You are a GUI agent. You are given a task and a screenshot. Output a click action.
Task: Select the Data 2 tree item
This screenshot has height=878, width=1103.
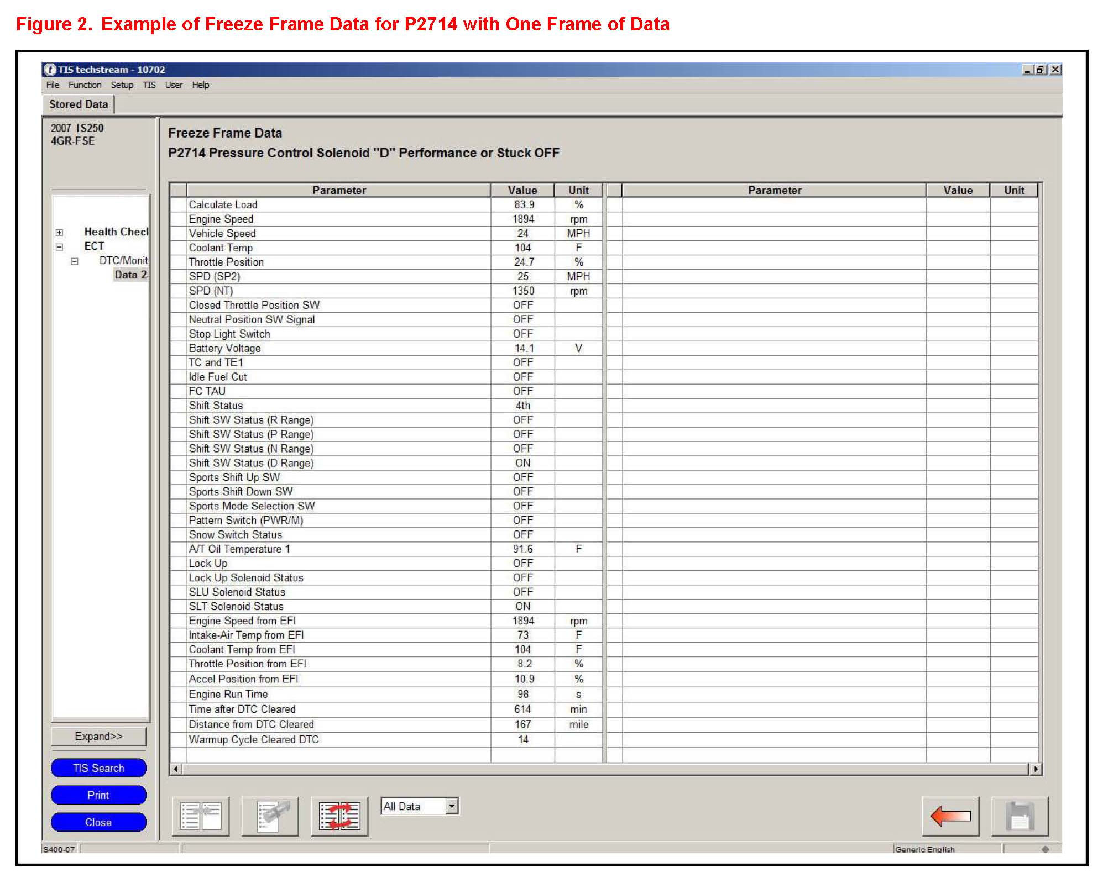coord(130,275)
